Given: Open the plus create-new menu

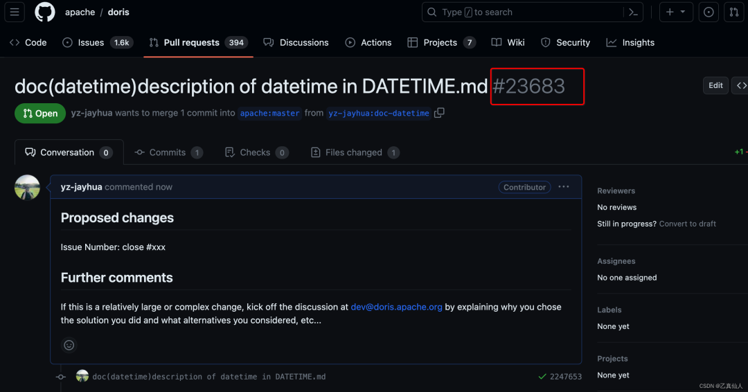Looking at the screenshot, I should point(676,12).
